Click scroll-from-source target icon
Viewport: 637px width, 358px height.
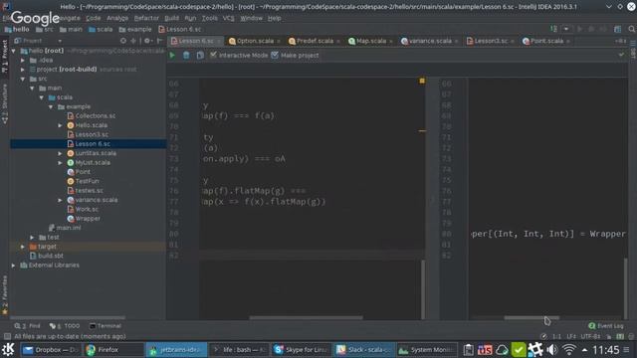[123, 41]
